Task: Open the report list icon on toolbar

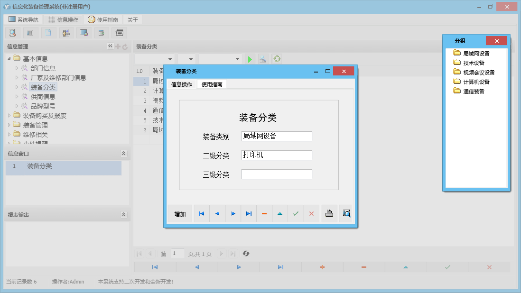Action: [x=30, y=33]
